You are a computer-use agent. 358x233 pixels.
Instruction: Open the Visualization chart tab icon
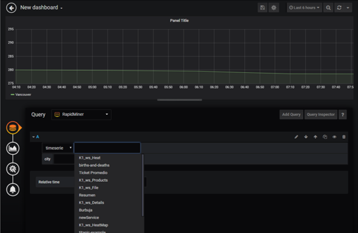point(13,148)
